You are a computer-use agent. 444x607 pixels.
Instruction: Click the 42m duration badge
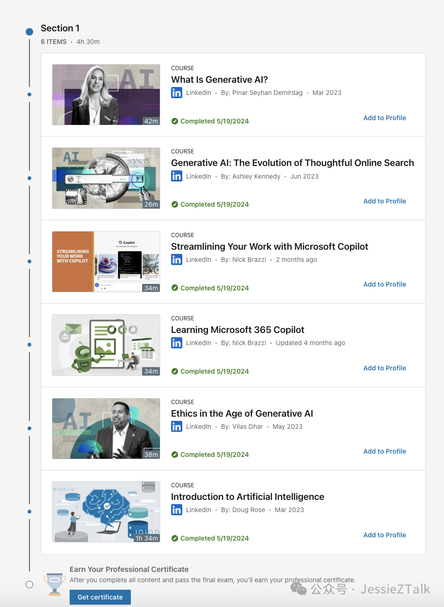151,121
